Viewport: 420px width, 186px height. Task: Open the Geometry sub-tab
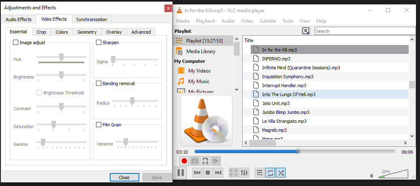[x=87, y=32]
